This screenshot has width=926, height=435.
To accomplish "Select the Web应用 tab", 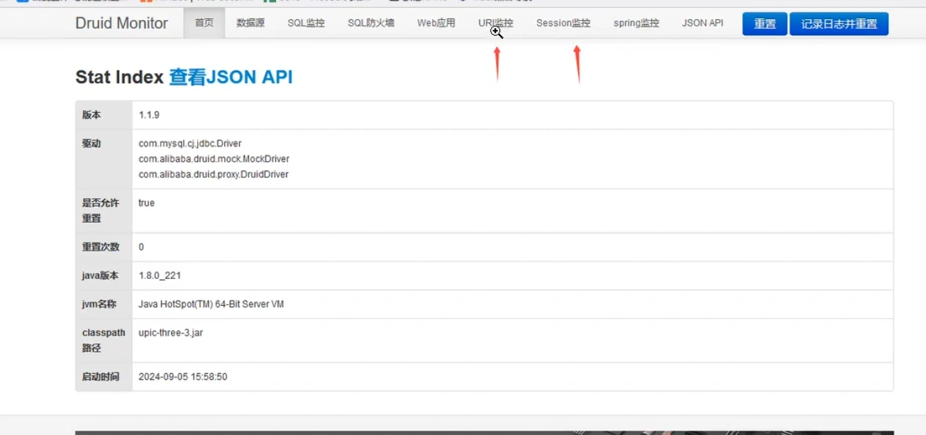I will click(x=436, y=23).
